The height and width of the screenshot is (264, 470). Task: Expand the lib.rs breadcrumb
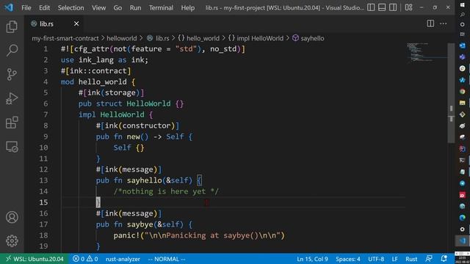(x=159, y=38)
